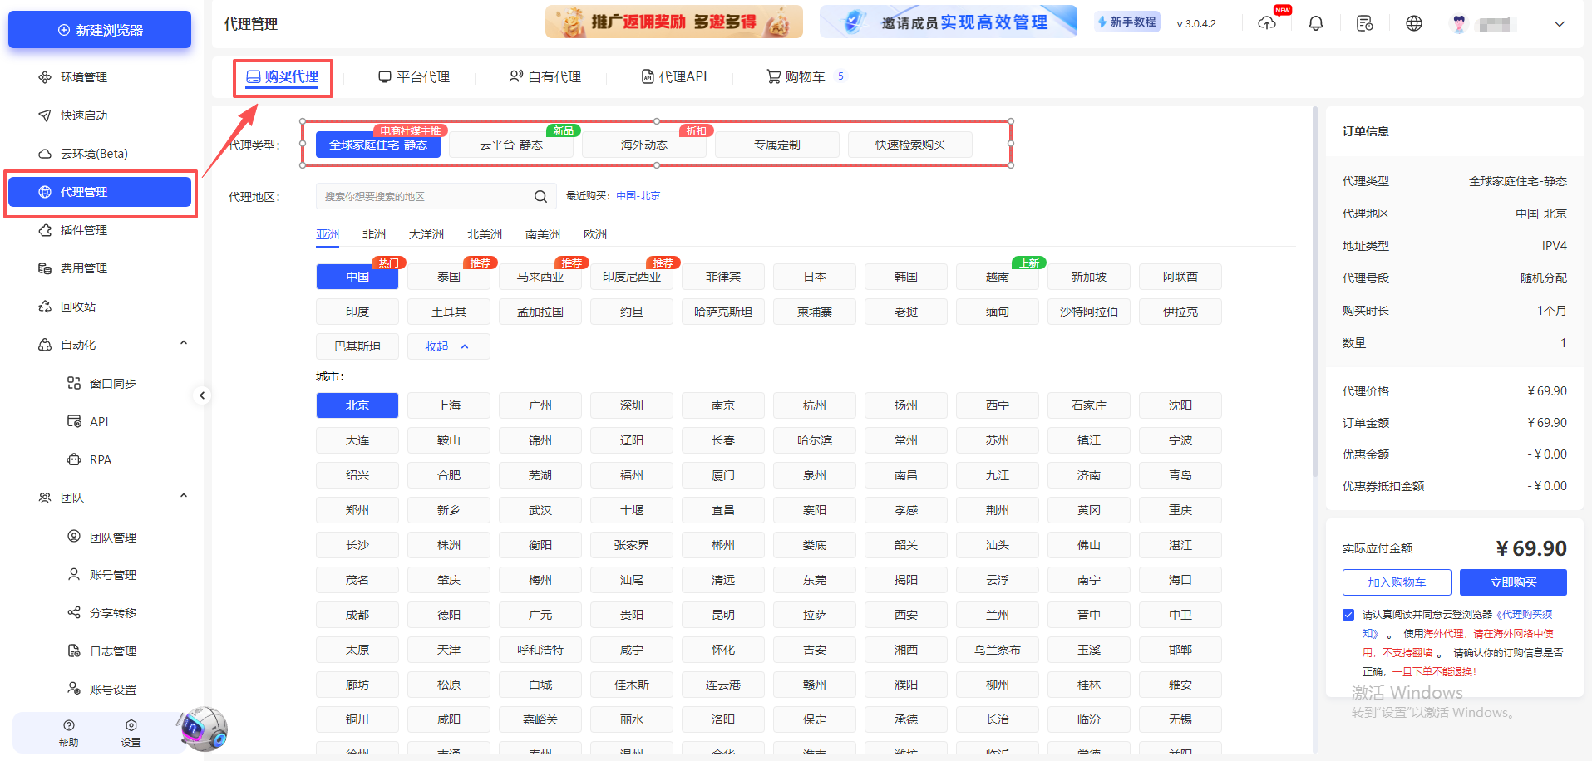Go to 插件管理 in the sidebar

(x=84, y=229)
